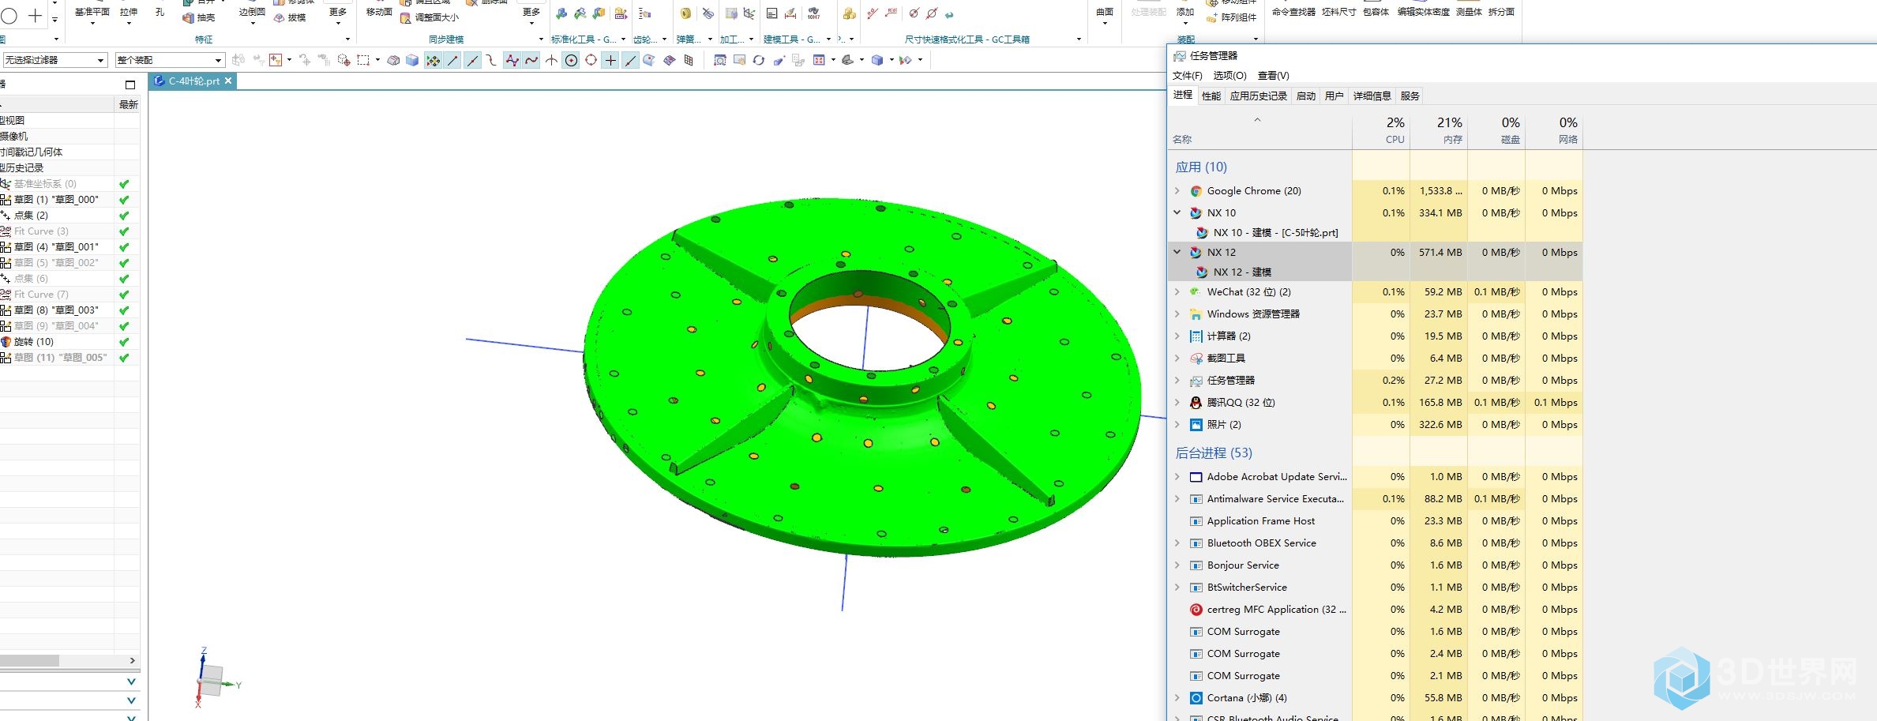Click the 抽壳 (Shell) tool icon

(188, 18)
